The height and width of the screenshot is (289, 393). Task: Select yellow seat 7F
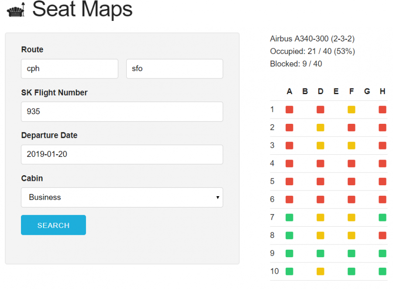point(352,217)
